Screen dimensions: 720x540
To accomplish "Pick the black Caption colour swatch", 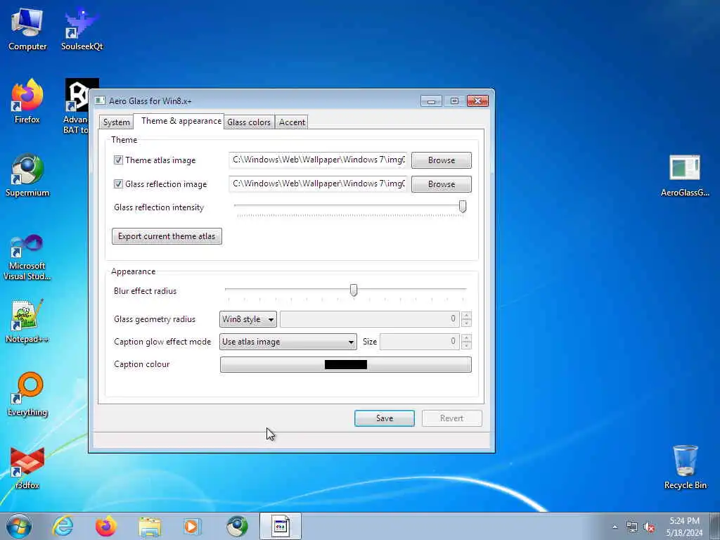I will click(346, 365).
